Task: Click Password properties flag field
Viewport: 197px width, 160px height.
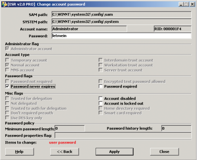Action: click(123, 135)
